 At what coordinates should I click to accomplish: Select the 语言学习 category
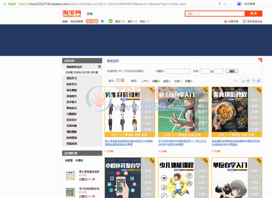(x=72, y=78)
